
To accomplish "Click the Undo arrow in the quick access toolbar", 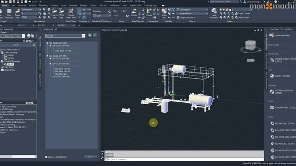I will coord(30,1).
